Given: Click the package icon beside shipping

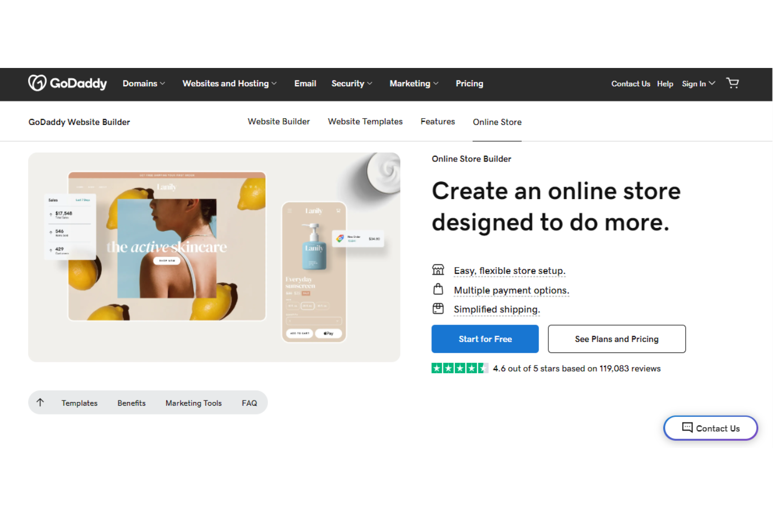Looking at the screenshot, I should click(438, 309).
